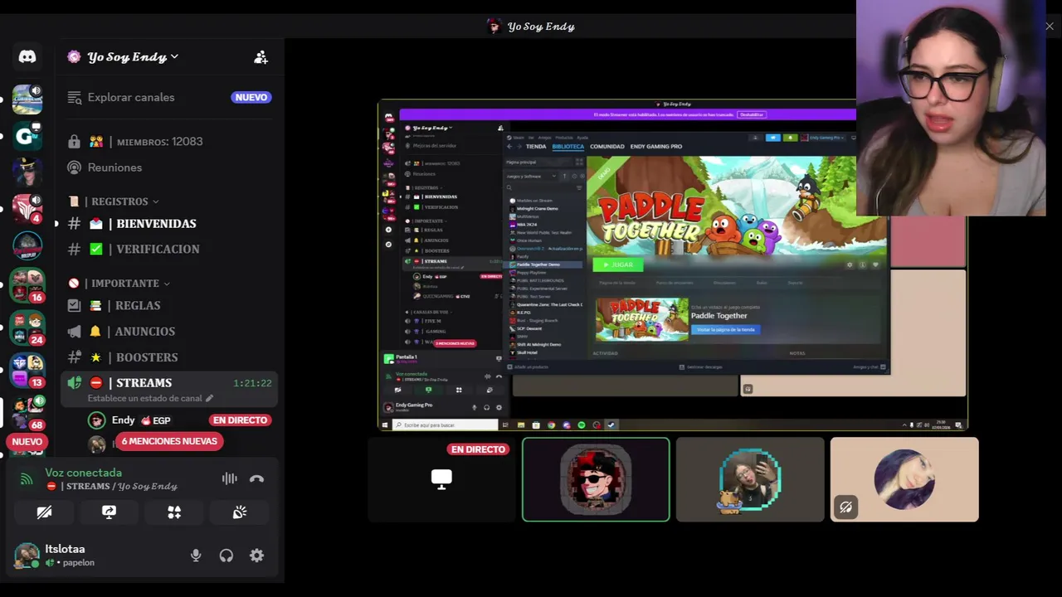Click Visitar la página de la tienda
The height and width of the screenshot is (597, 1062).
pyautogui.click(x=725, y=329)
